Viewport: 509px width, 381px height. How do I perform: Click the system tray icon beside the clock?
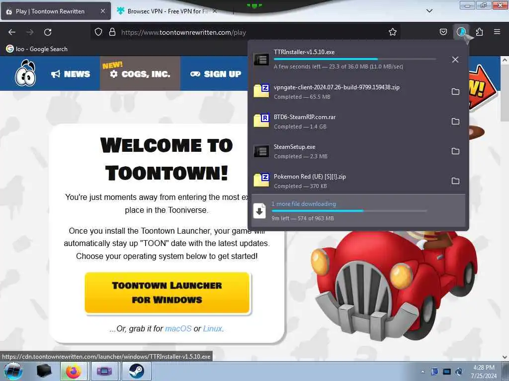(x=459, y=372)
